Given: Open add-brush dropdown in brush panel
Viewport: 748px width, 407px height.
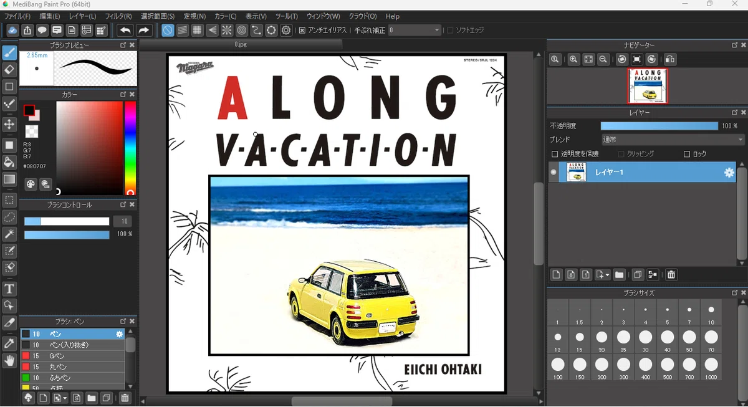Looking at the screenshot, I should pyautogui.click(x=64, y=398).
